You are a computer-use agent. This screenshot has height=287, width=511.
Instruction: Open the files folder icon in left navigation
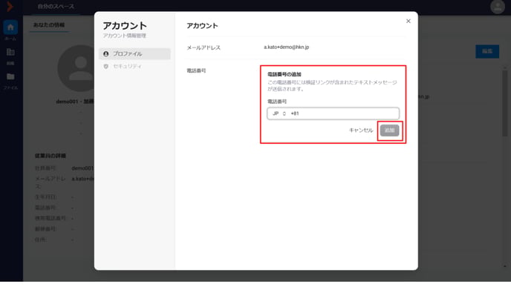[10, 76]
